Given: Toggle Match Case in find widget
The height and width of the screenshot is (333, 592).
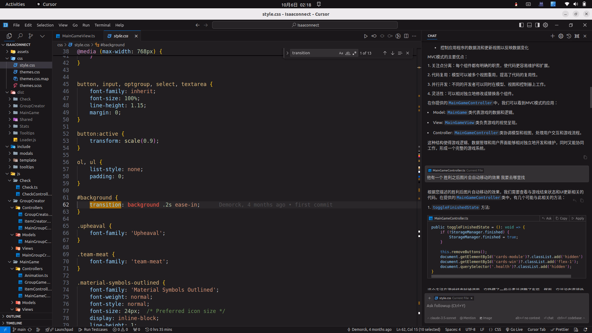Looking at the screenshot, I should point(341,53).
